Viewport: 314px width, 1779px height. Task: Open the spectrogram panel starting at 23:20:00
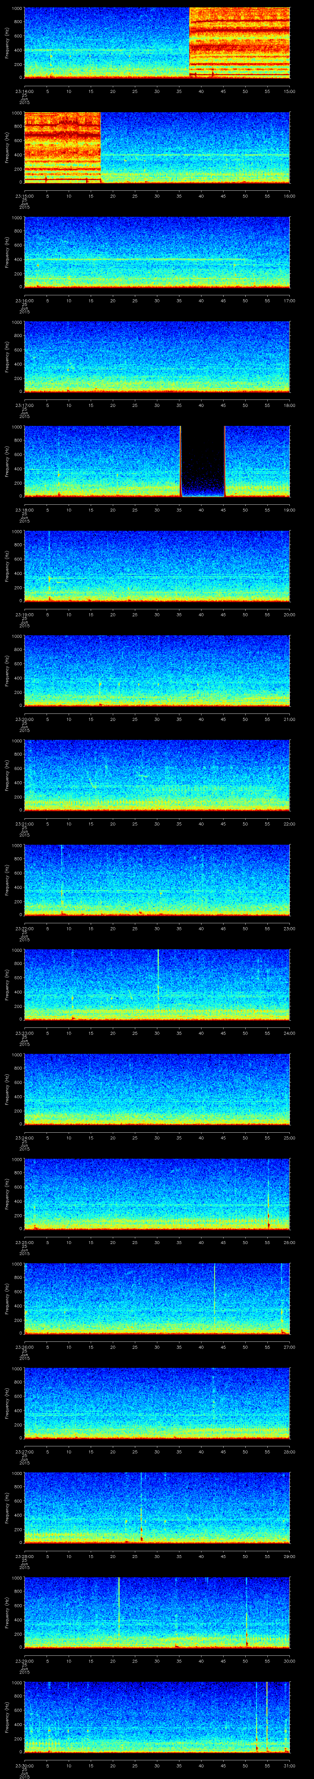point(157,671)
